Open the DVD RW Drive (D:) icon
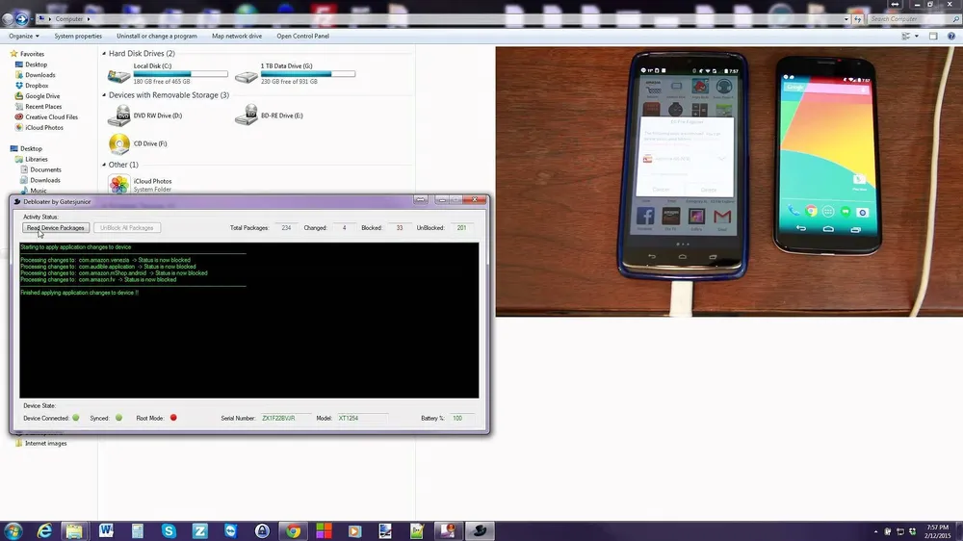 coord(118,116)
